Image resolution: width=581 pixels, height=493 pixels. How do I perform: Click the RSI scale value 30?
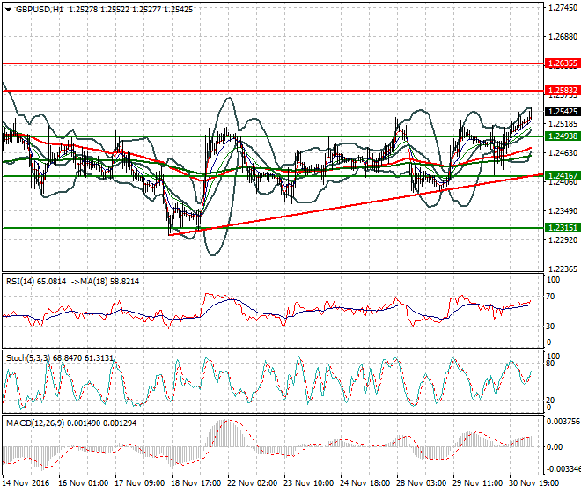point(551,327)
